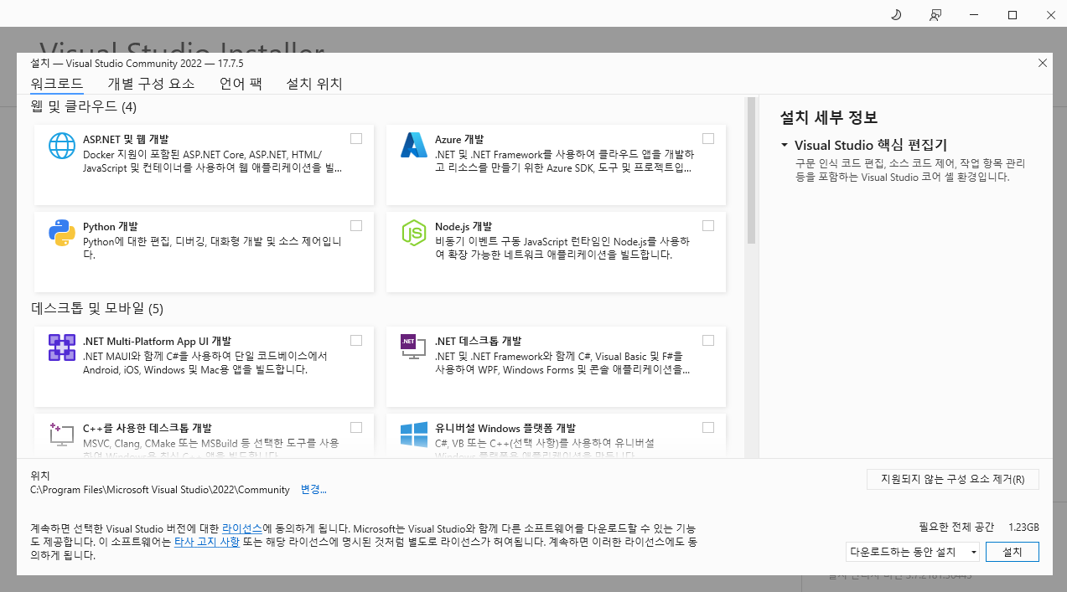Open the 타사 고지 사항 link
The height and width of the screenshot is (592, 1067).
207,542
